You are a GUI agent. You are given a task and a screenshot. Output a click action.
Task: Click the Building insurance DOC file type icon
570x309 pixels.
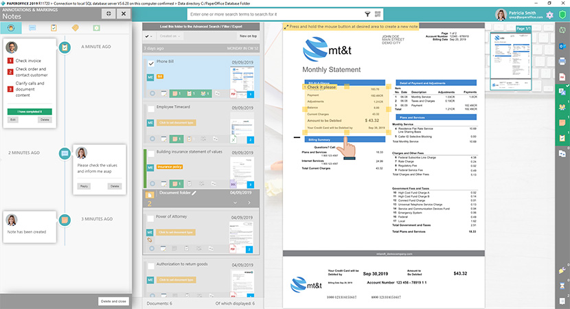(x=233, y=184)
